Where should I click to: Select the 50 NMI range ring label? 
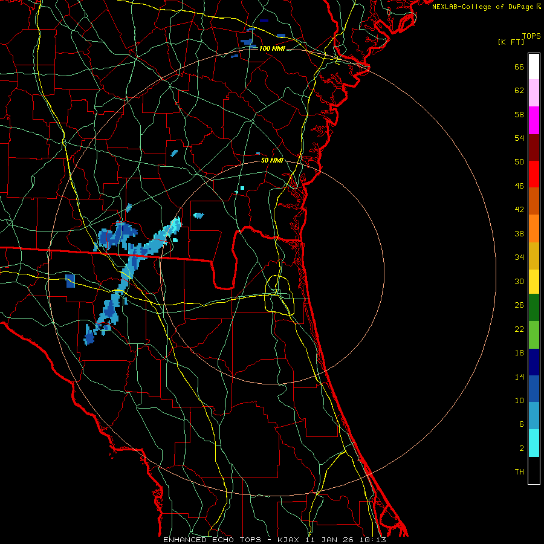point(272,160)
